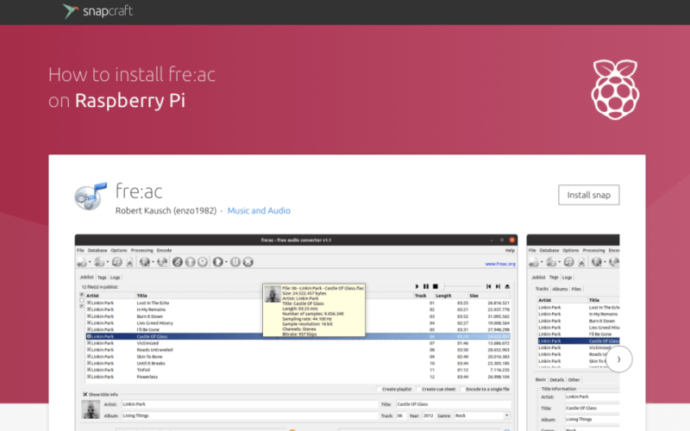Click the Year field showing 2012
Screen dimensions: 690x431
pos(428,415)
